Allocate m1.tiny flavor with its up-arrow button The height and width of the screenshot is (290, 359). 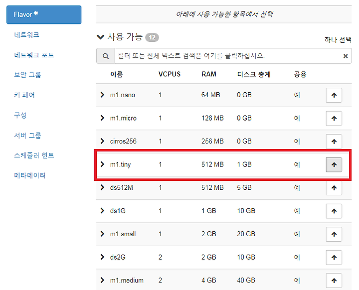(334, 164)
